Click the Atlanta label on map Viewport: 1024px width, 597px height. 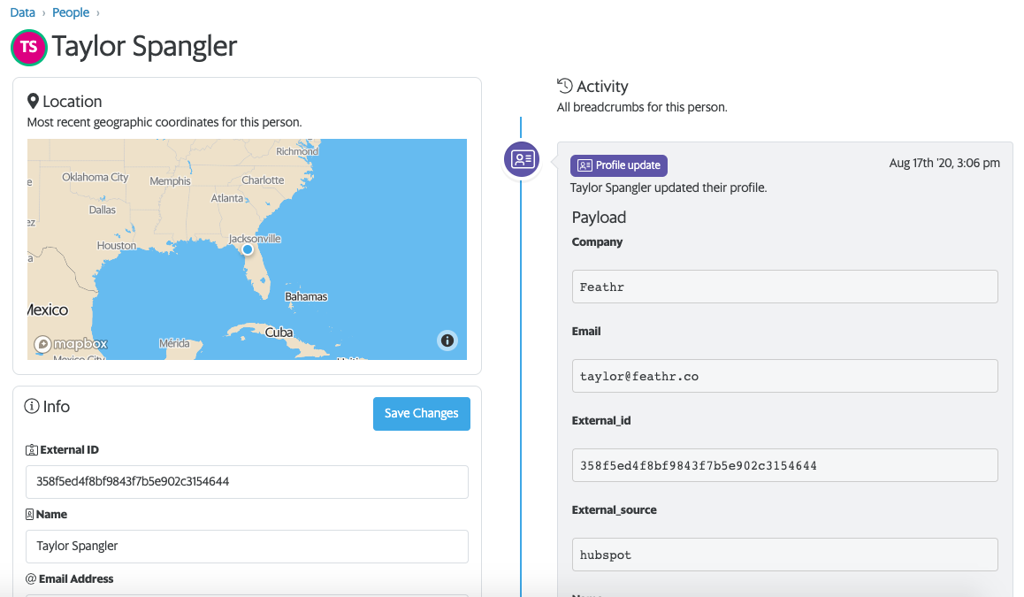tap(227, 198)
